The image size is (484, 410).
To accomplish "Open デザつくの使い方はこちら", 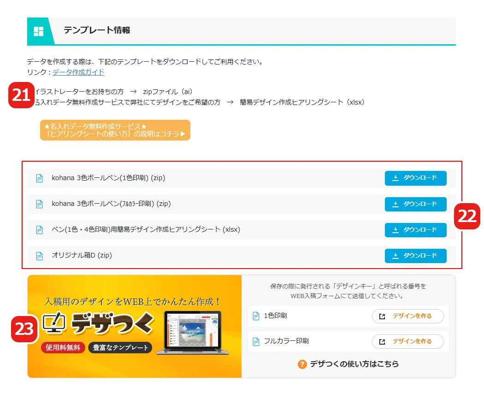I will (357, 363).
